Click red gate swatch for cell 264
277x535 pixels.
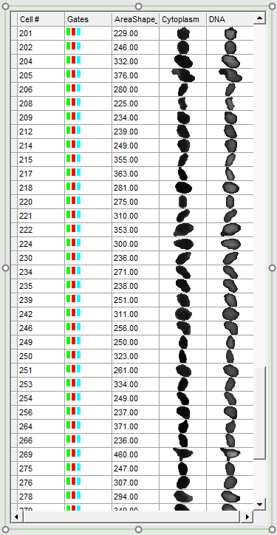(73, 425)
